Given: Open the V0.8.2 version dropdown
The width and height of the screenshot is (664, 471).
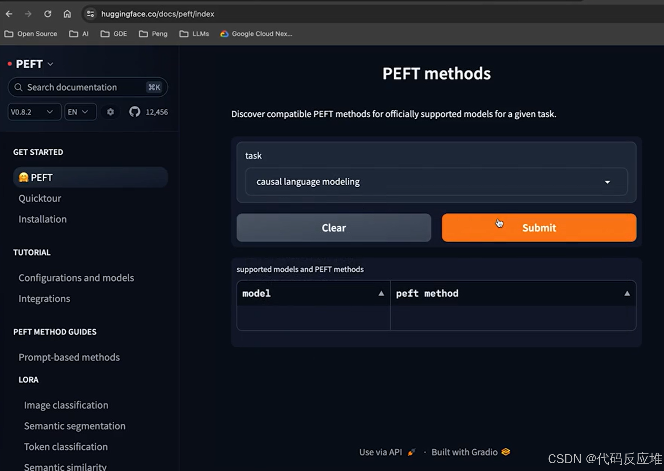Looking at the screenshot, I should pos(34,112).
